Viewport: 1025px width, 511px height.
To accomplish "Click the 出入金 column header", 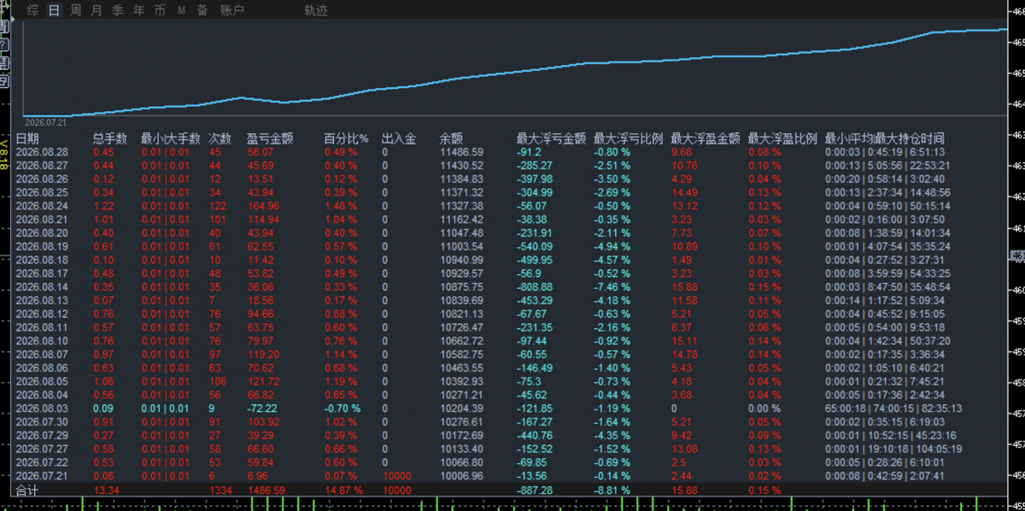I will click(x=399, y=138).
